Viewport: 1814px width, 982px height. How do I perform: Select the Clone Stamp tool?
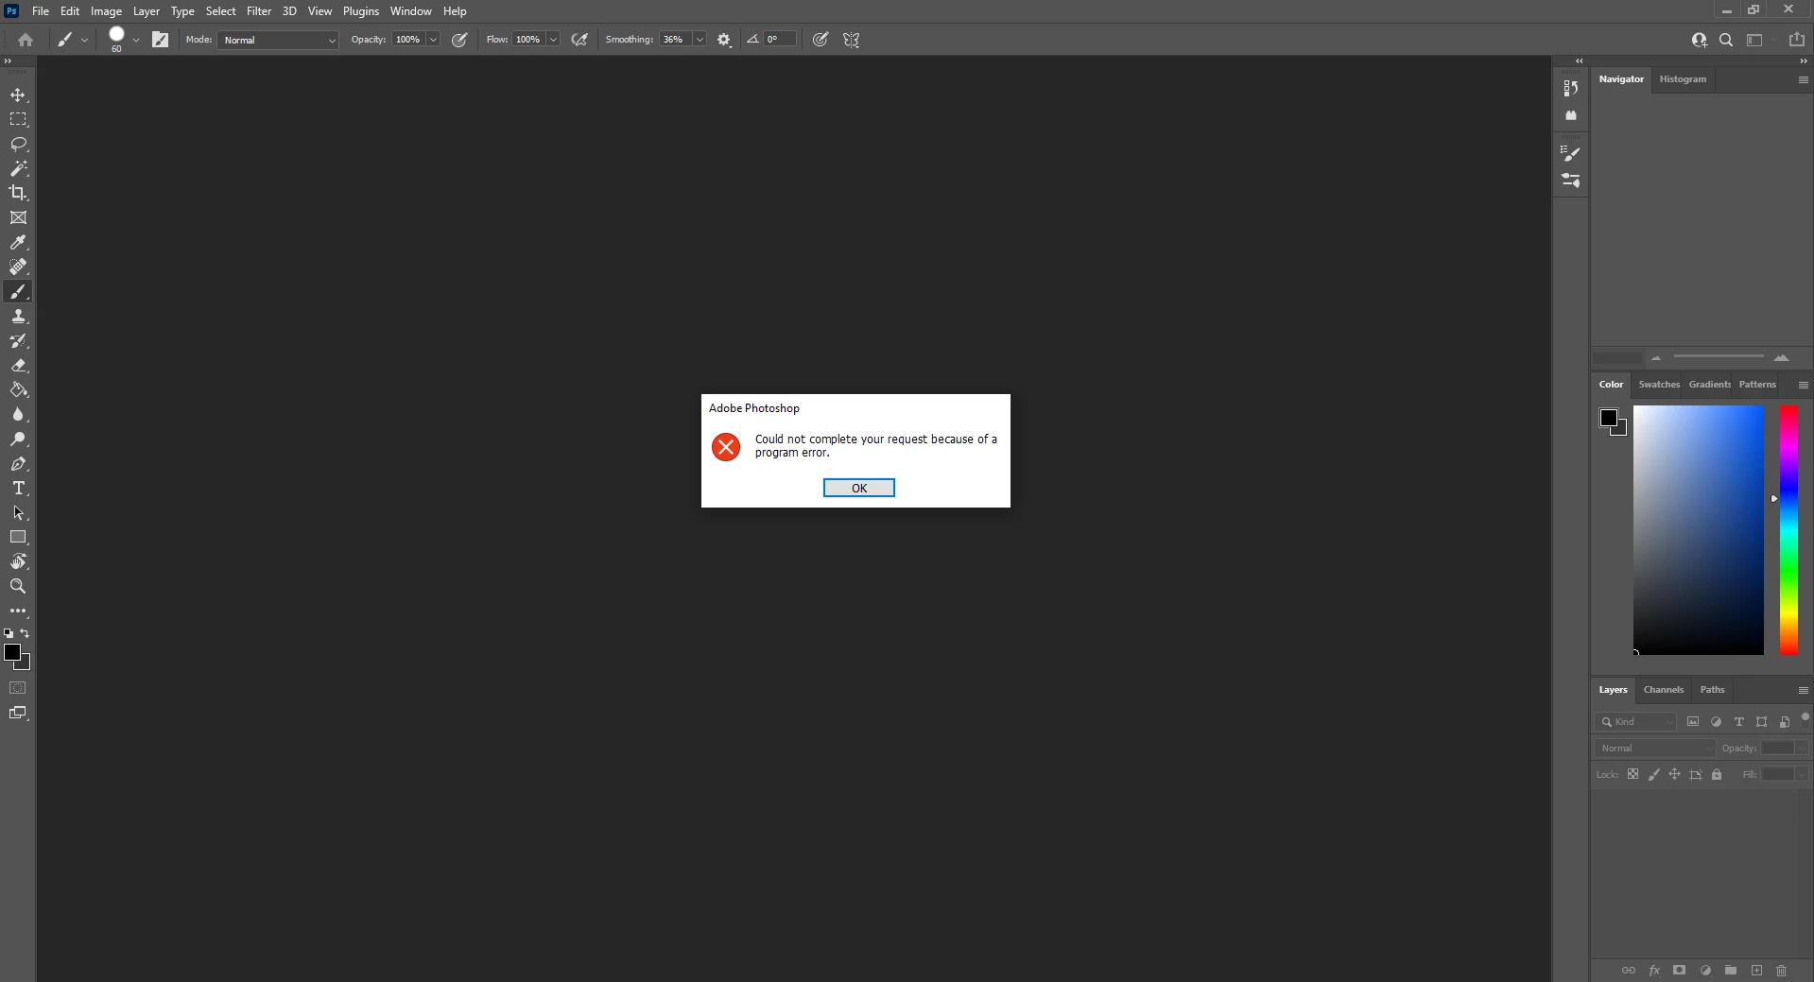[x=18, y=317]
